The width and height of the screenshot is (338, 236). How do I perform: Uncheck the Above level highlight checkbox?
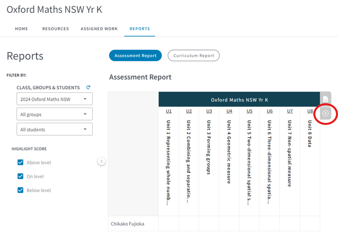click(21, 162)
